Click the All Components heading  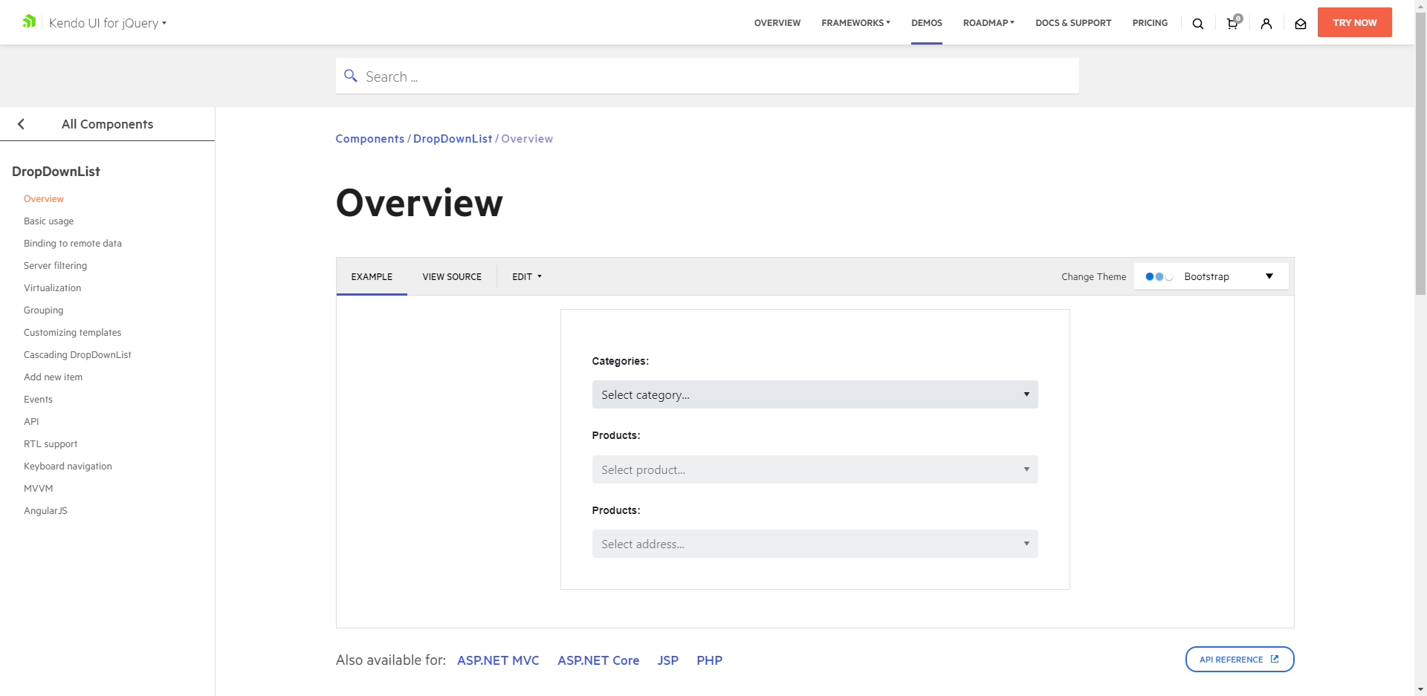[107, 124]
